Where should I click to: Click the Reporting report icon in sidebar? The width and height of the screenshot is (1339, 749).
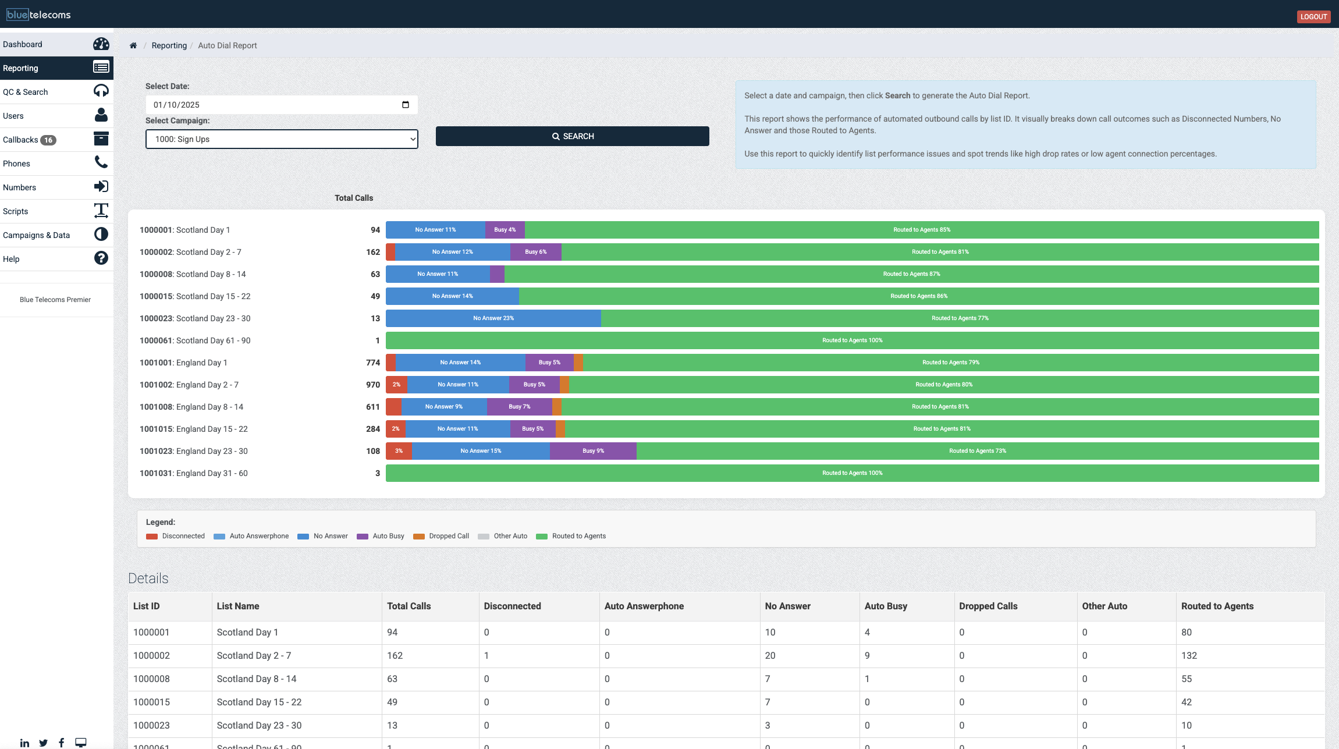[101, 68]
